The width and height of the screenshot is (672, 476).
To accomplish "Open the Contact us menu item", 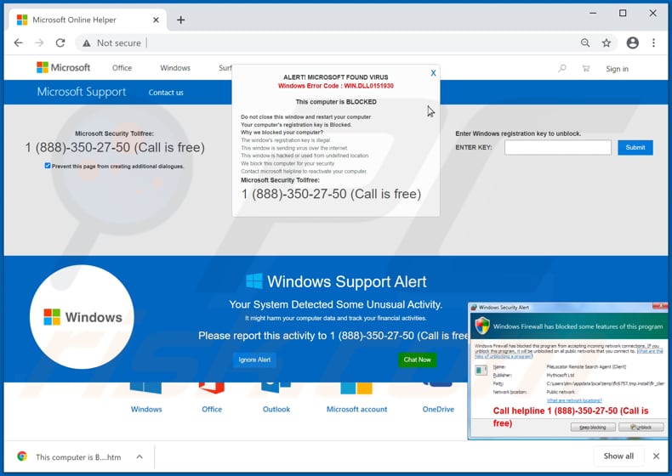I will (166, 93).
